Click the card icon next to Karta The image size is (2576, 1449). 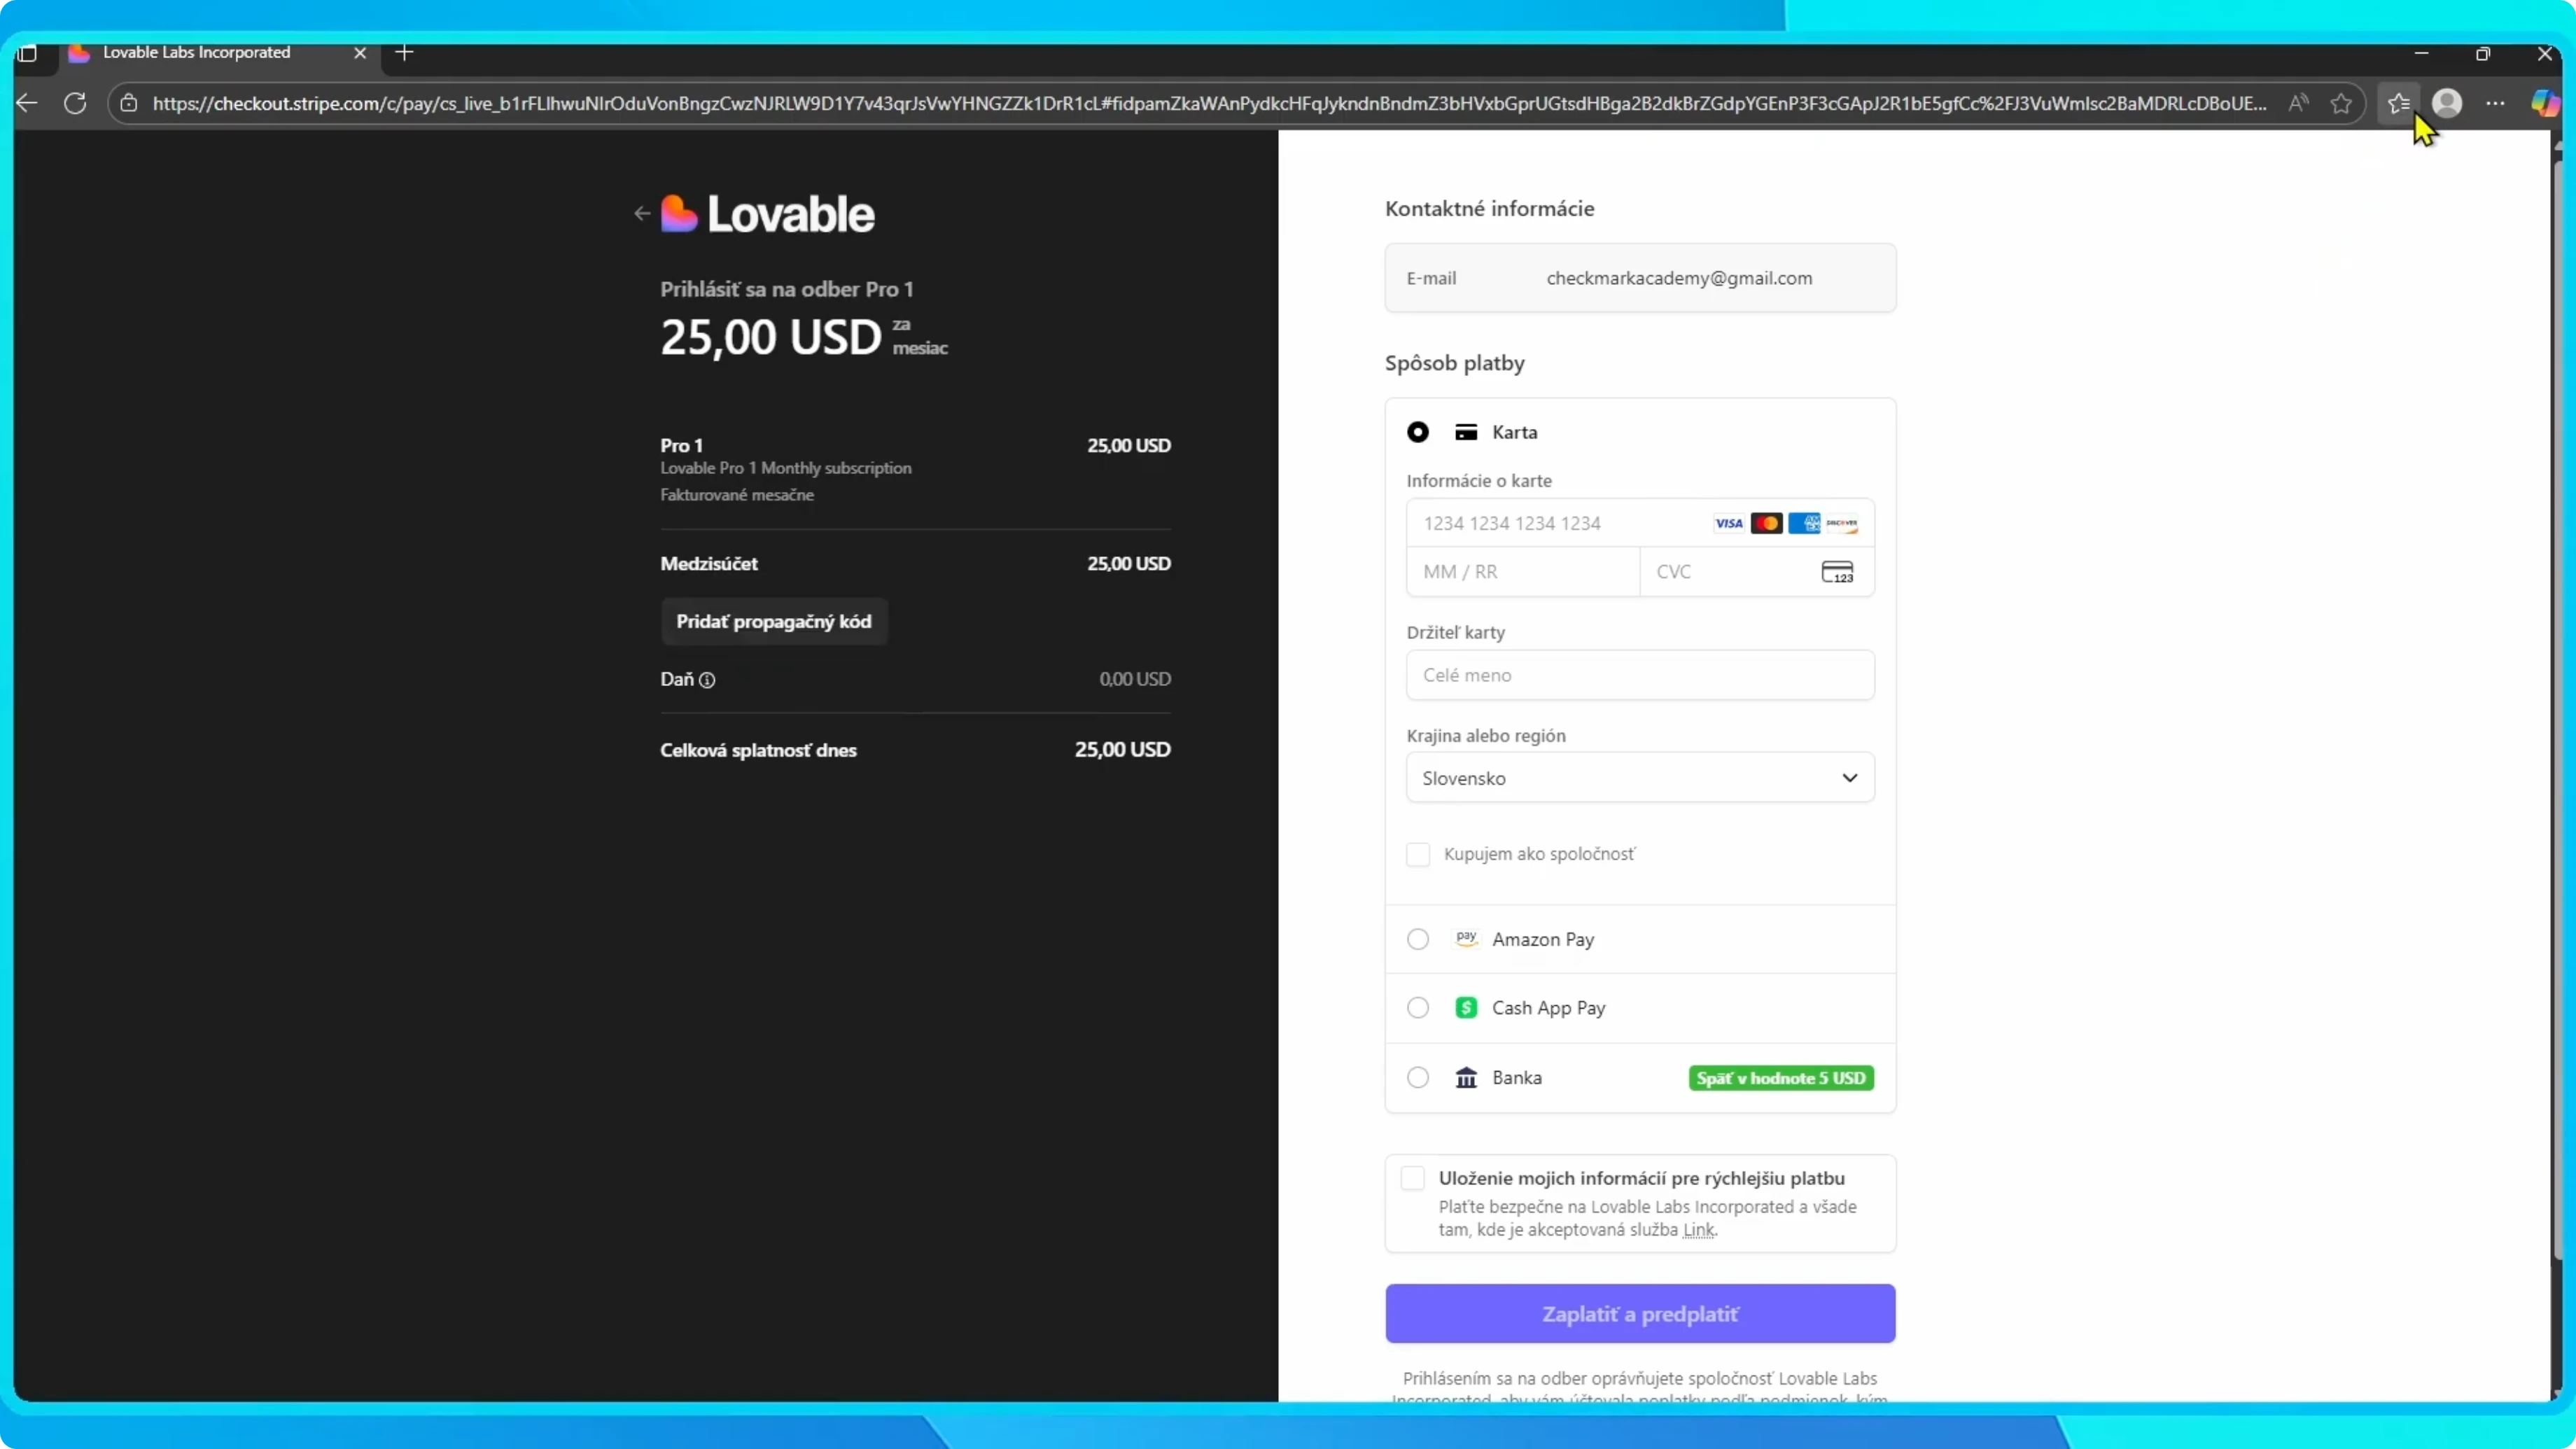(x=1466, y=432)
